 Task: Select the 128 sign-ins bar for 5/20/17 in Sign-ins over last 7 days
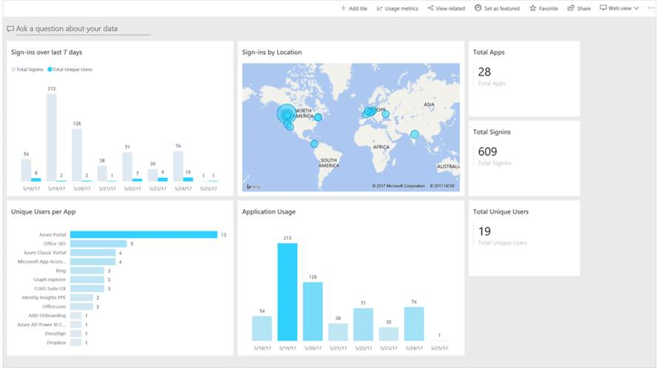click(x=77, y=155)
